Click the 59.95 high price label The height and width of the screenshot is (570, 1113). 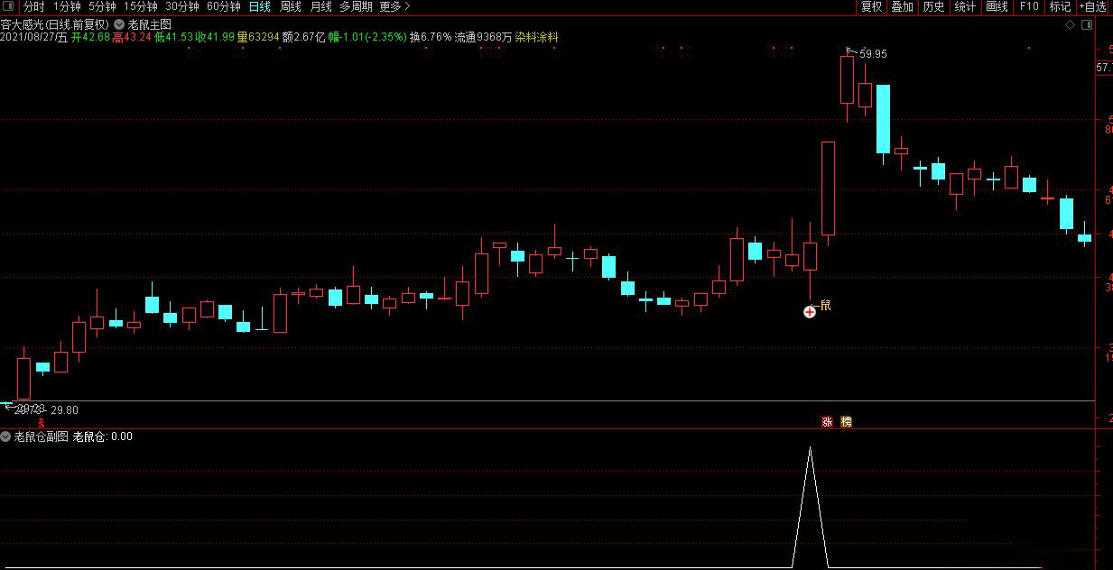coord(873,54)
